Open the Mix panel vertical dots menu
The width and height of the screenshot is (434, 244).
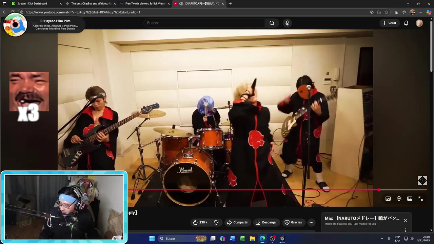(x=406, y=230)
